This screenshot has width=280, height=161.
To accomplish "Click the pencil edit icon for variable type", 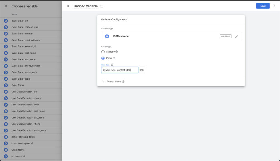I will 237,36.
